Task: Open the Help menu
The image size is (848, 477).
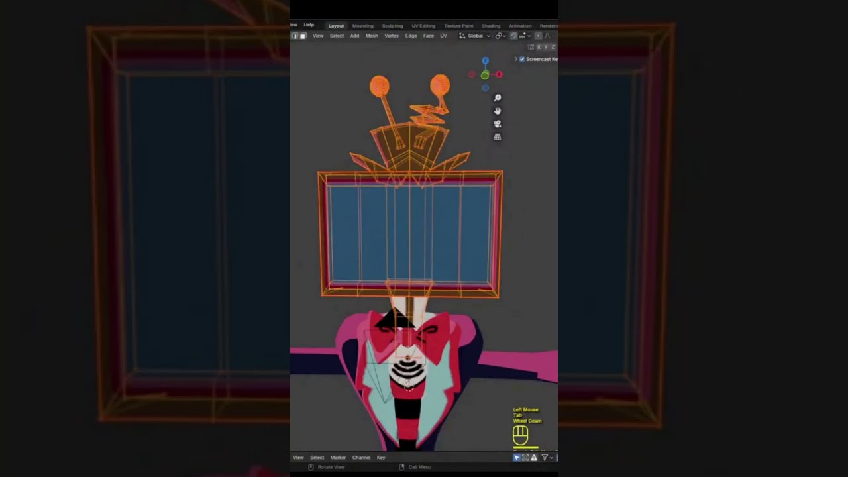Action: tap(309, 25)
